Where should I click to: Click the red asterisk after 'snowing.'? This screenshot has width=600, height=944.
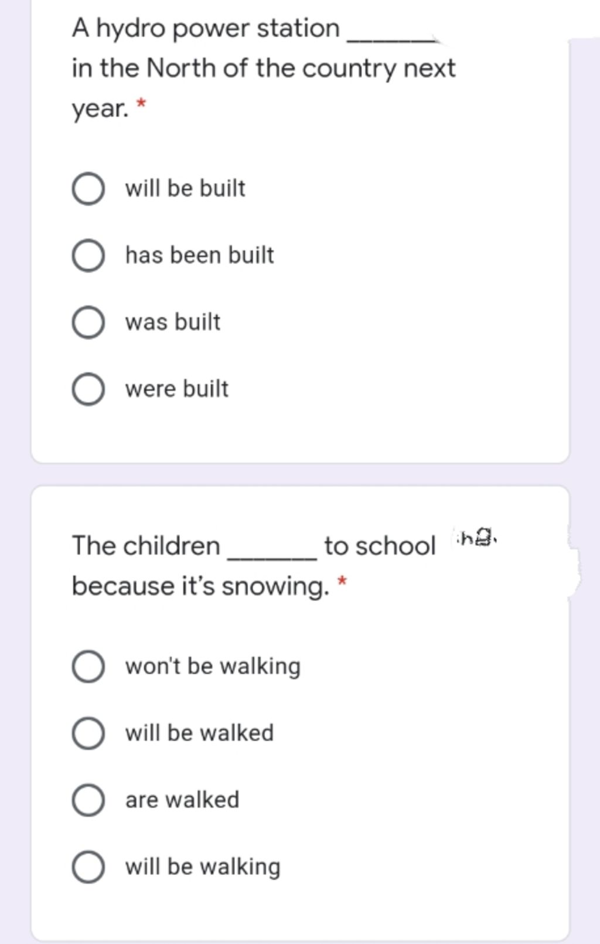coord(343,581)
